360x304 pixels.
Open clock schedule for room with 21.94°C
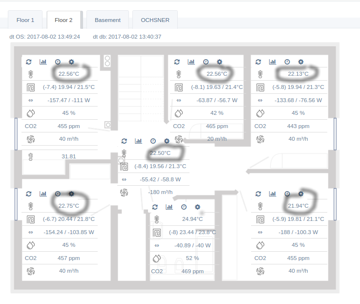(287, 194)
